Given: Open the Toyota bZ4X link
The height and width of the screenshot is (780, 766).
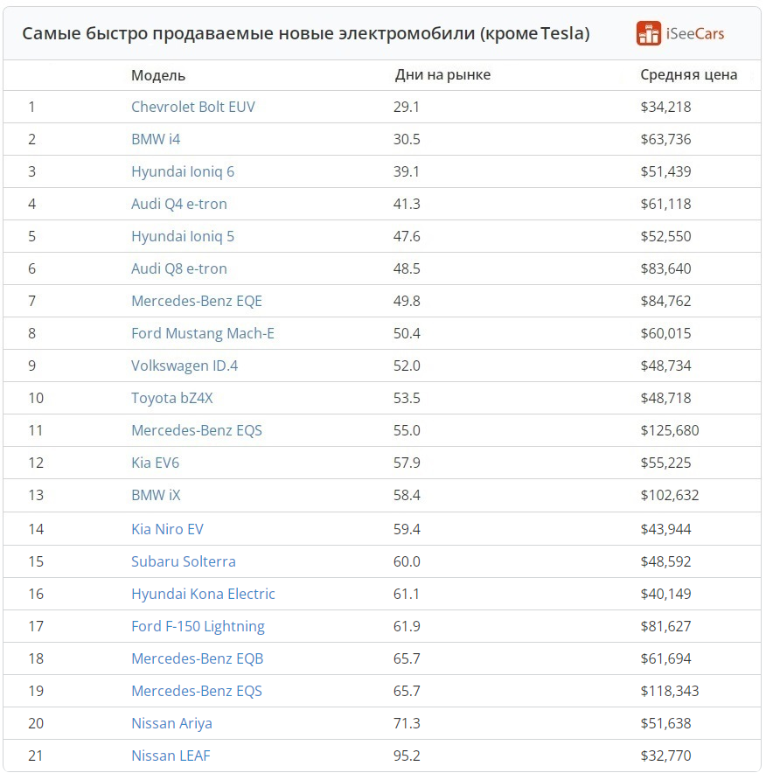Looking at the screenshot, I should [x=172, y=398].
